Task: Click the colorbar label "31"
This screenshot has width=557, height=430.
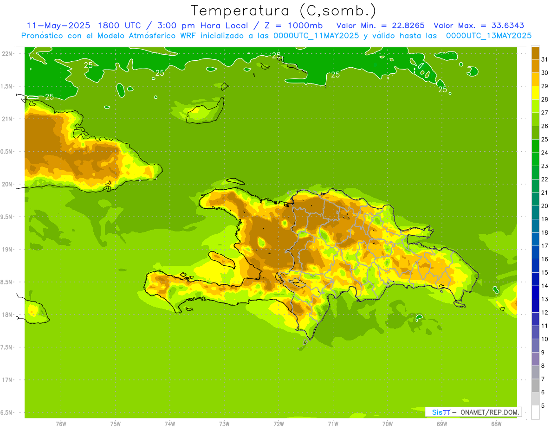Action: [x=545, y=59]
